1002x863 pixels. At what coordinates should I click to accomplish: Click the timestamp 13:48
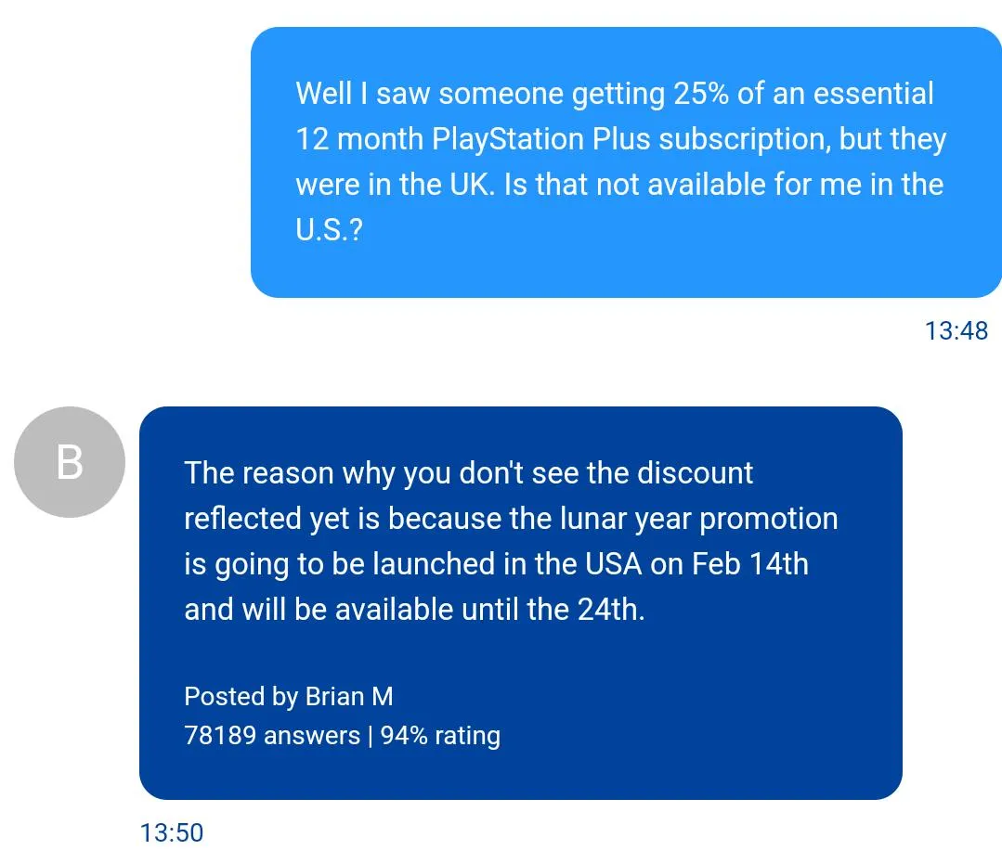tap(957, 330)
